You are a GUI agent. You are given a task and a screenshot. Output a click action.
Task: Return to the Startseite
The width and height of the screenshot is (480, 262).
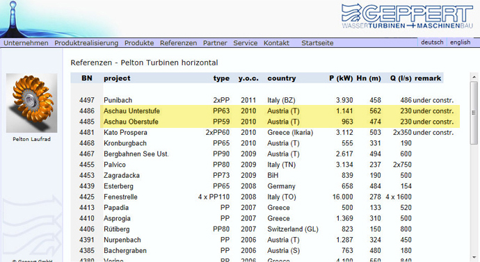point(317,43)
